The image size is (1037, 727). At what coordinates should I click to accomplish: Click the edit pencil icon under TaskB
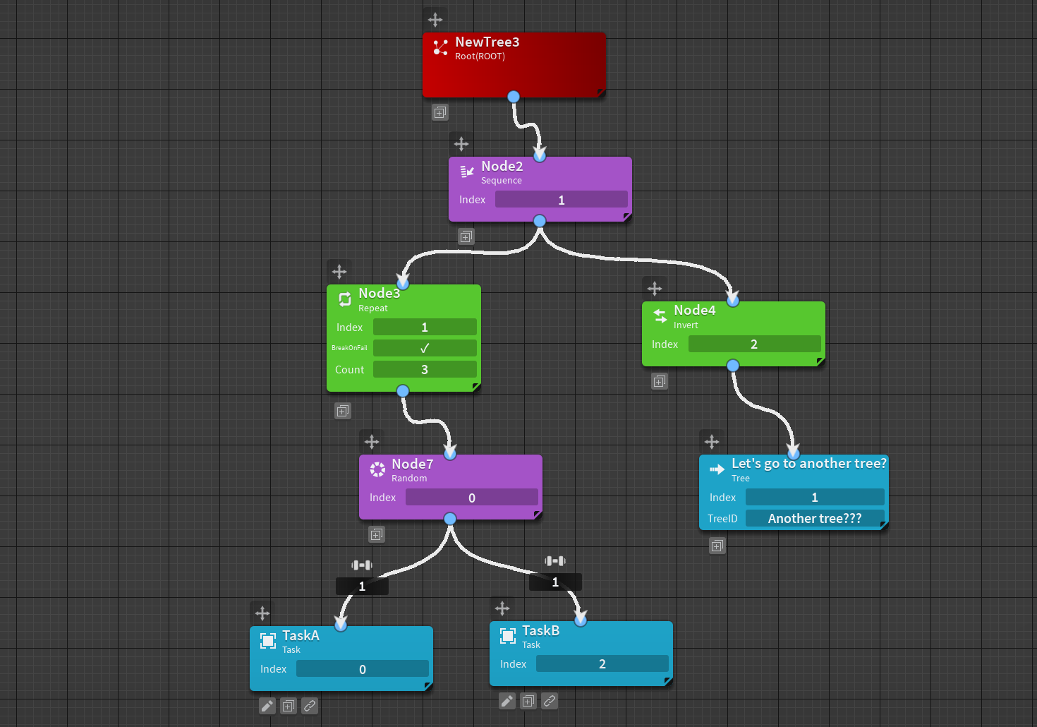507,701
